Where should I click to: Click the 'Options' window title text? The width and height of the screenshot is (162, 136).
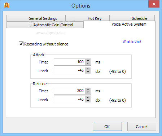[81, 6]
